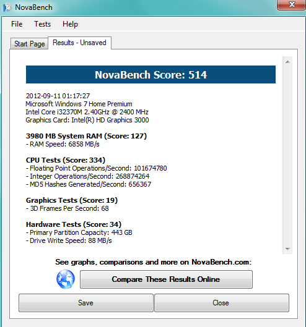Click the Hardware Tests score heading
Image resolution: width=306 pixels, height=327 pixels.
(x=74, y=224)
